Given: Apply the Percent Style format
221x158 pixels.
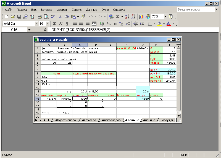Looking at the screenshot, I should pyautogui.click(x=109, y=24).
